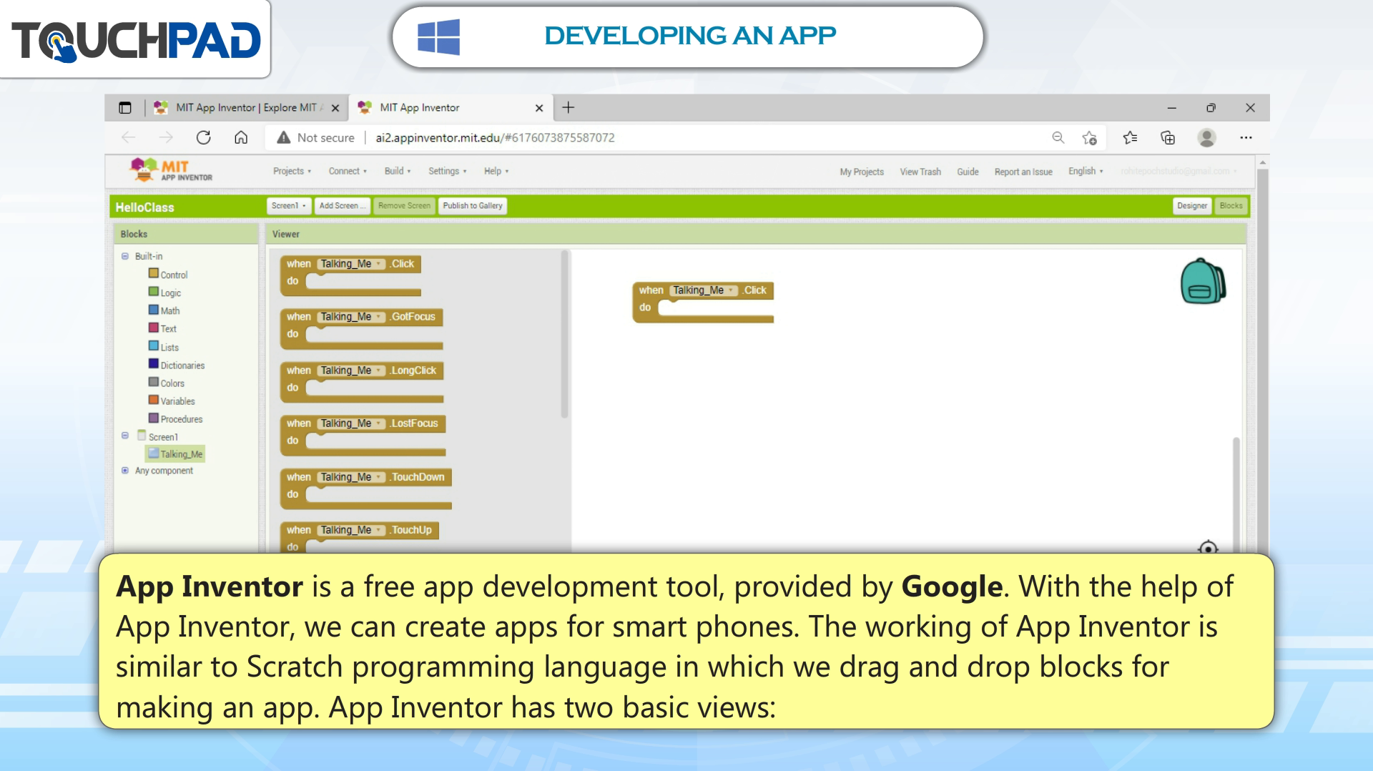The height and width of the screenshot is (771, 1373).
Task: Click Add Screen button
Action: click(x=343, y=205)
